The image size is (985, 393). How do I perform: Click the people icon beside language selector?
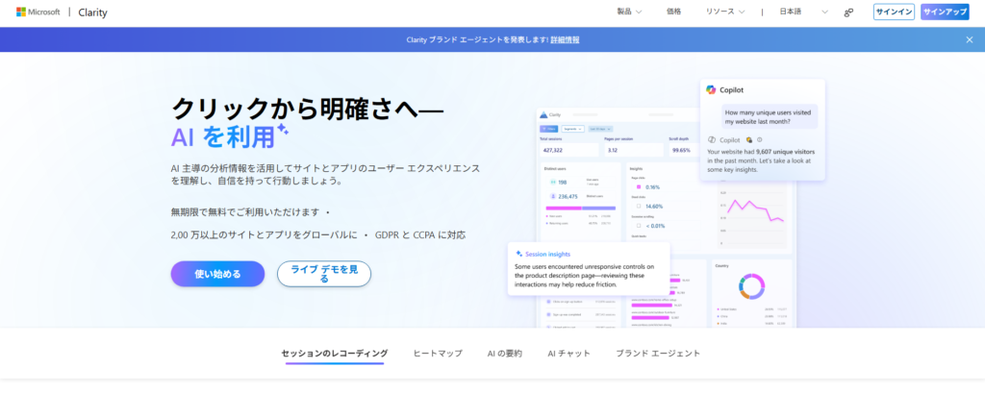coord(848,12)
